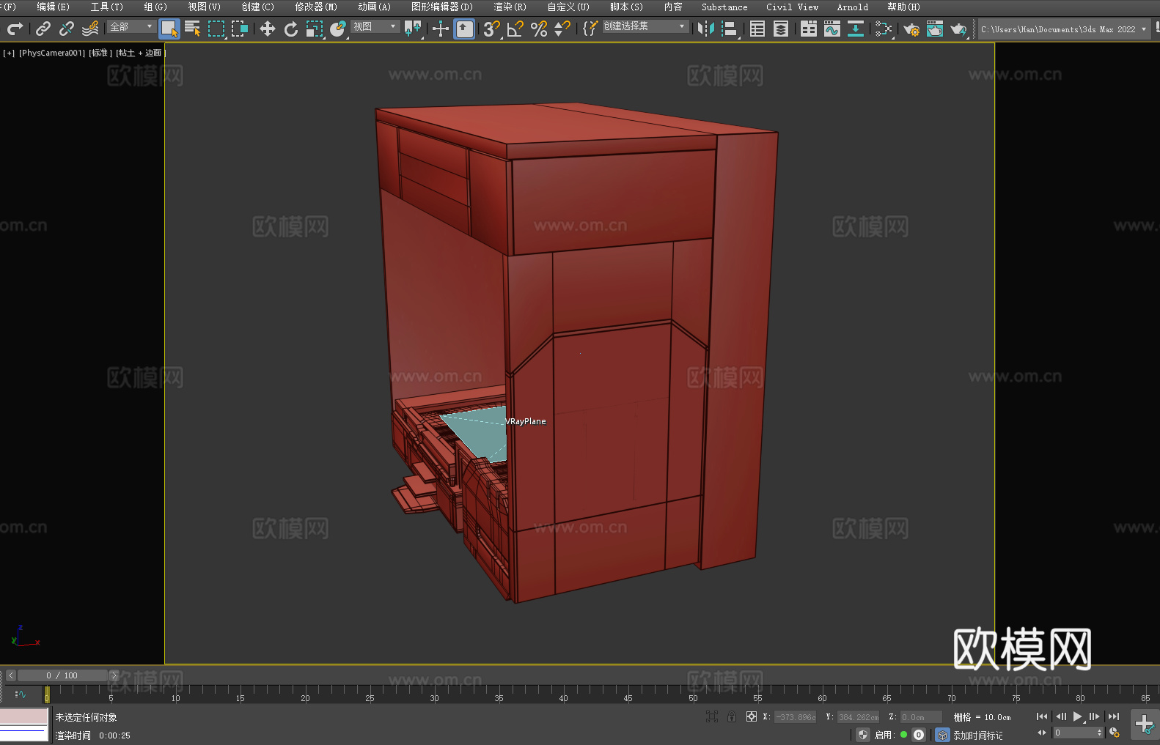Open the 编辑(E) menu

(x=53, y=7)
